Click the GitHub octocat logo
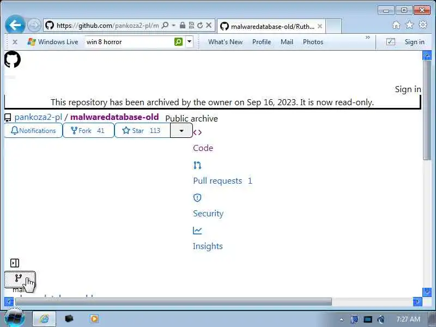436x327 pixels. coord(13,59)
